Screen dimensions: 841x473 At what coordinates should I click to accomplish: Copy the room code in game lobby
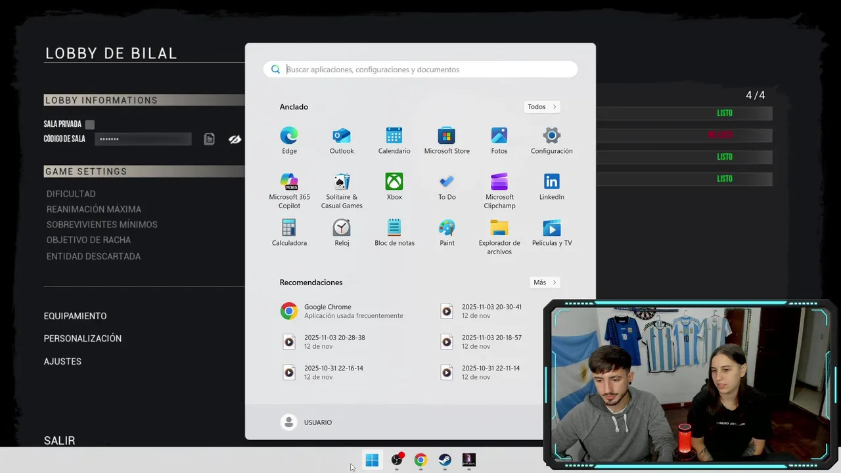tap(209, 139)
